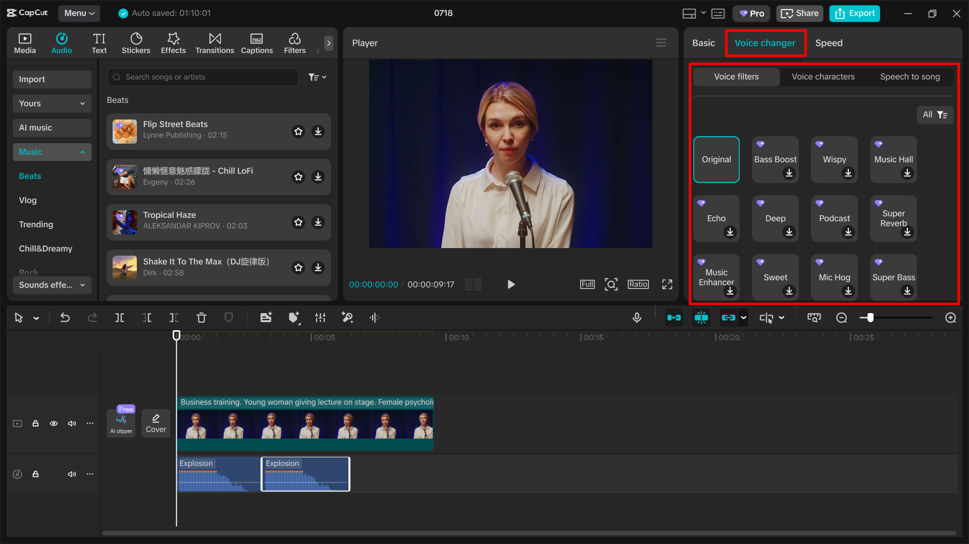This screenshot has height=544, width=969.
Task: Open the Text tool panel
Action: pos(99,43)
